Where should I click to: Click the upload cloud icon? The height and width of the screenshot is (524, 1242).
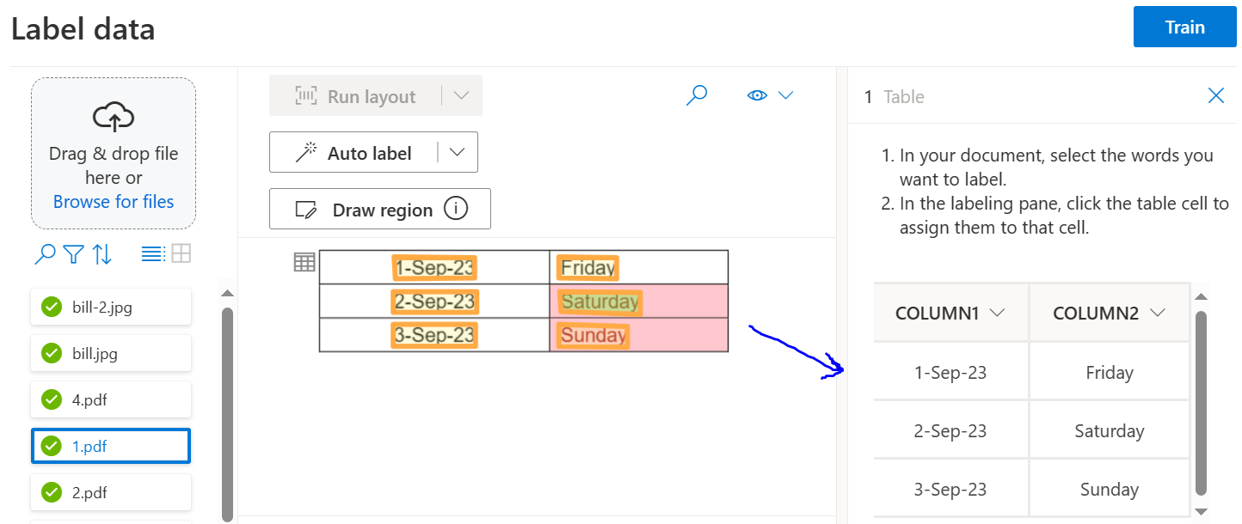(113, 117)
